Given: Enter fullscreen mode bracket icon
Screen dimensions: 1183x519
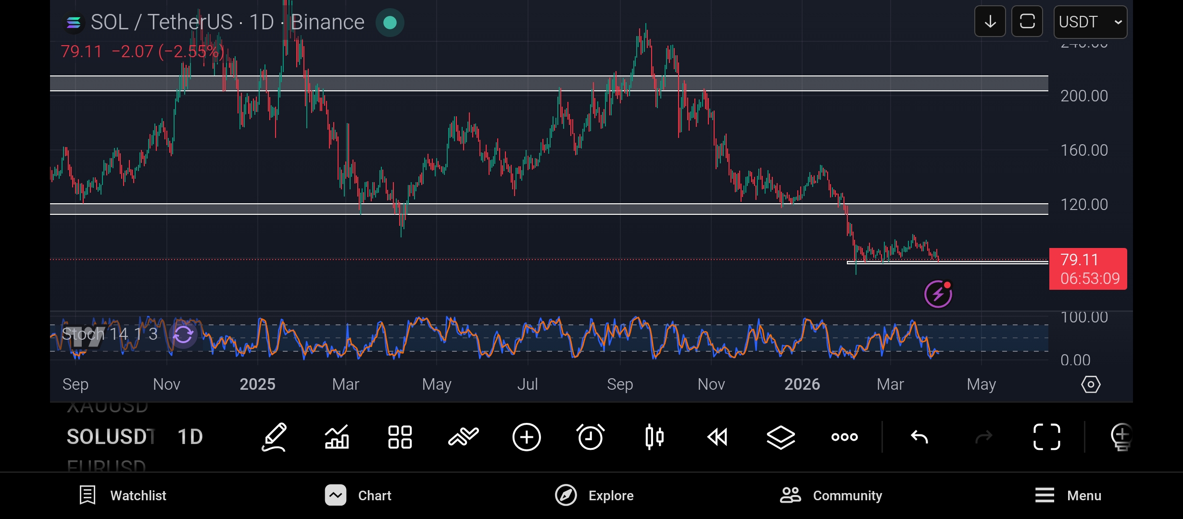Looking at the screenshot, I should (1047, 437).
